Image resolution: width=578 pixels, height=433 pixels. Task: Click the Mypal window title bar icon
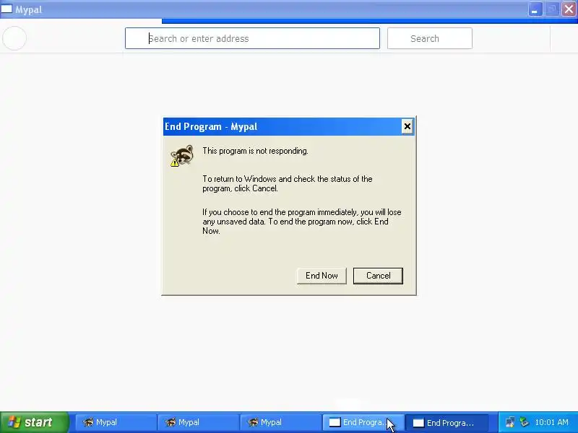pyautogui.click(x=7, y=9)
